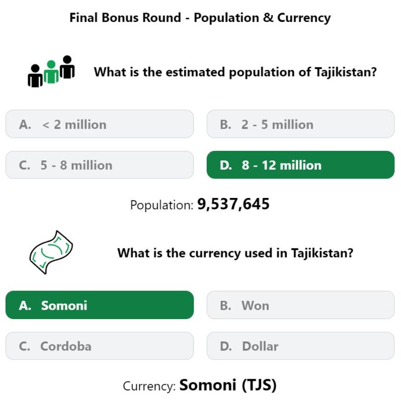Click the population figure 9,537,645
This screenshot has height=400, width=401.
point(233,204)
